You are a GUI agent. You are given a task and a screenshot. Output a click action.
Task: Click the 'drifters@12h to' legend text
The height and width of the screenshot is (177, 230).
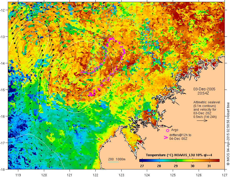(x=180, y=135)
